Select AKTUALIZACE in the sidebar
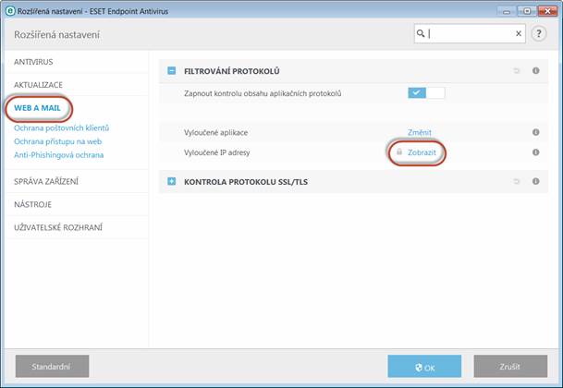563x388 pixels. click(x=38, y=85)
